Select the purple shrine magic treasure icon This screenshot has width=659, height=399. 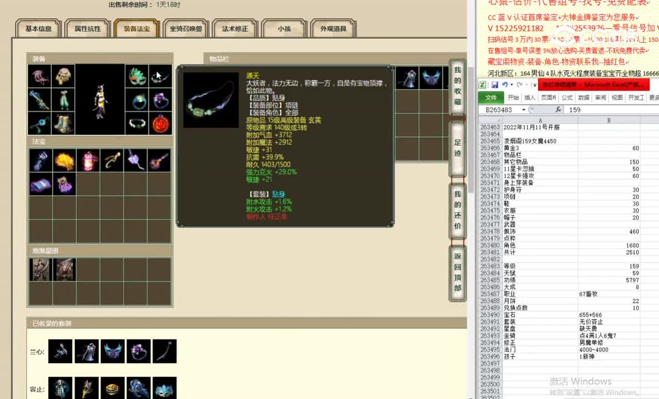64,185
